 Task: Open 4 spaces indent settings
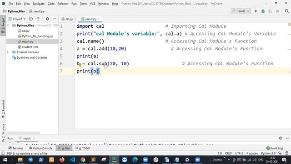252,154
